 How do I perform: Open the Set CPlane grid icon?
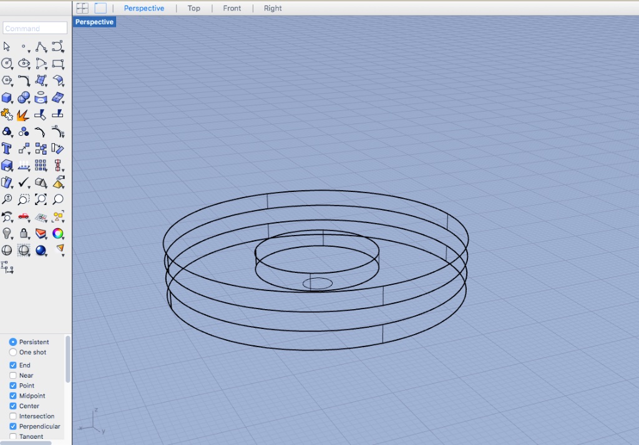41,217
